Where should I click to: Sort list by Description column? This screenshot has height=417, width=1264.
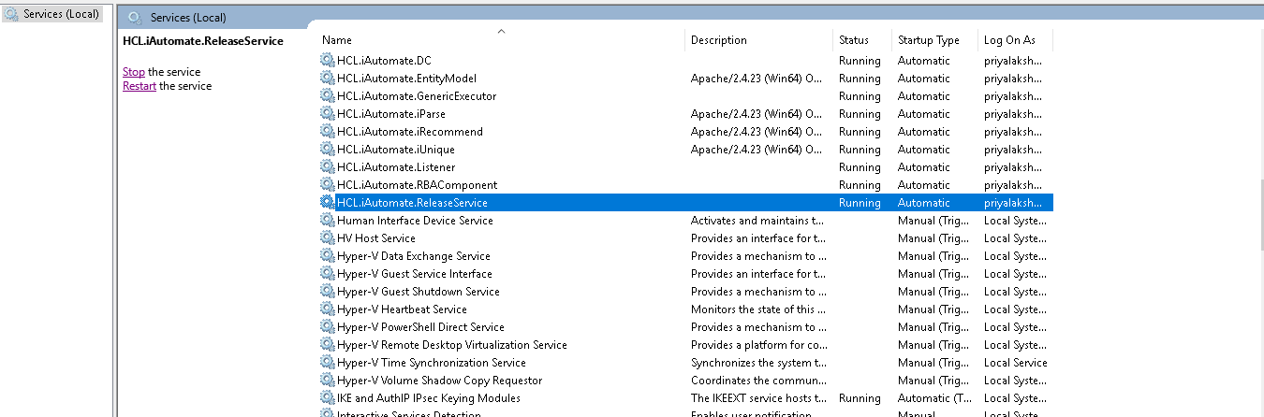pyautogui.click(x=719, y=40)
